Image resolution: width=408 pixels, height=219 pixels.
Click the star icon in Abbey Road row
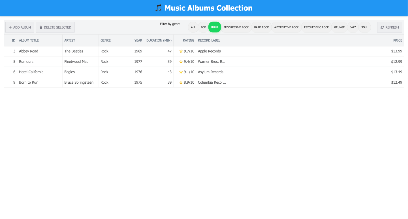[x=181, y=51]
